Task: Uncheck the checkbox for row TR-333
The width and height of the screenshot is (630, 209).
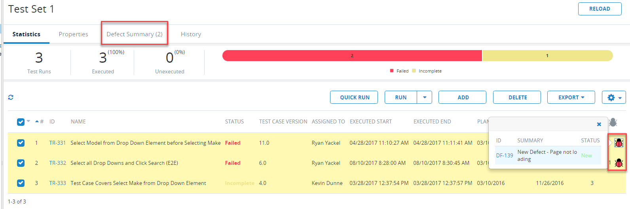Action: point(21,183)
